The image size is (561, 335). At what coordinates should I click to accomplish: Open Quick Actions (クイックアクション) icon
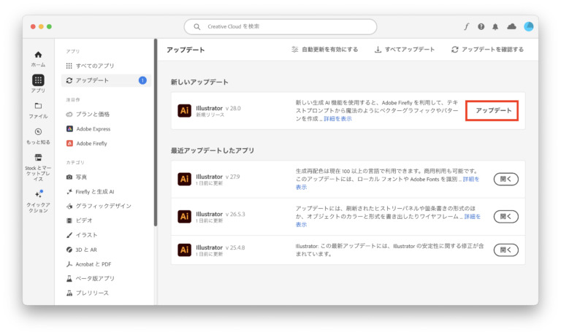38,194
